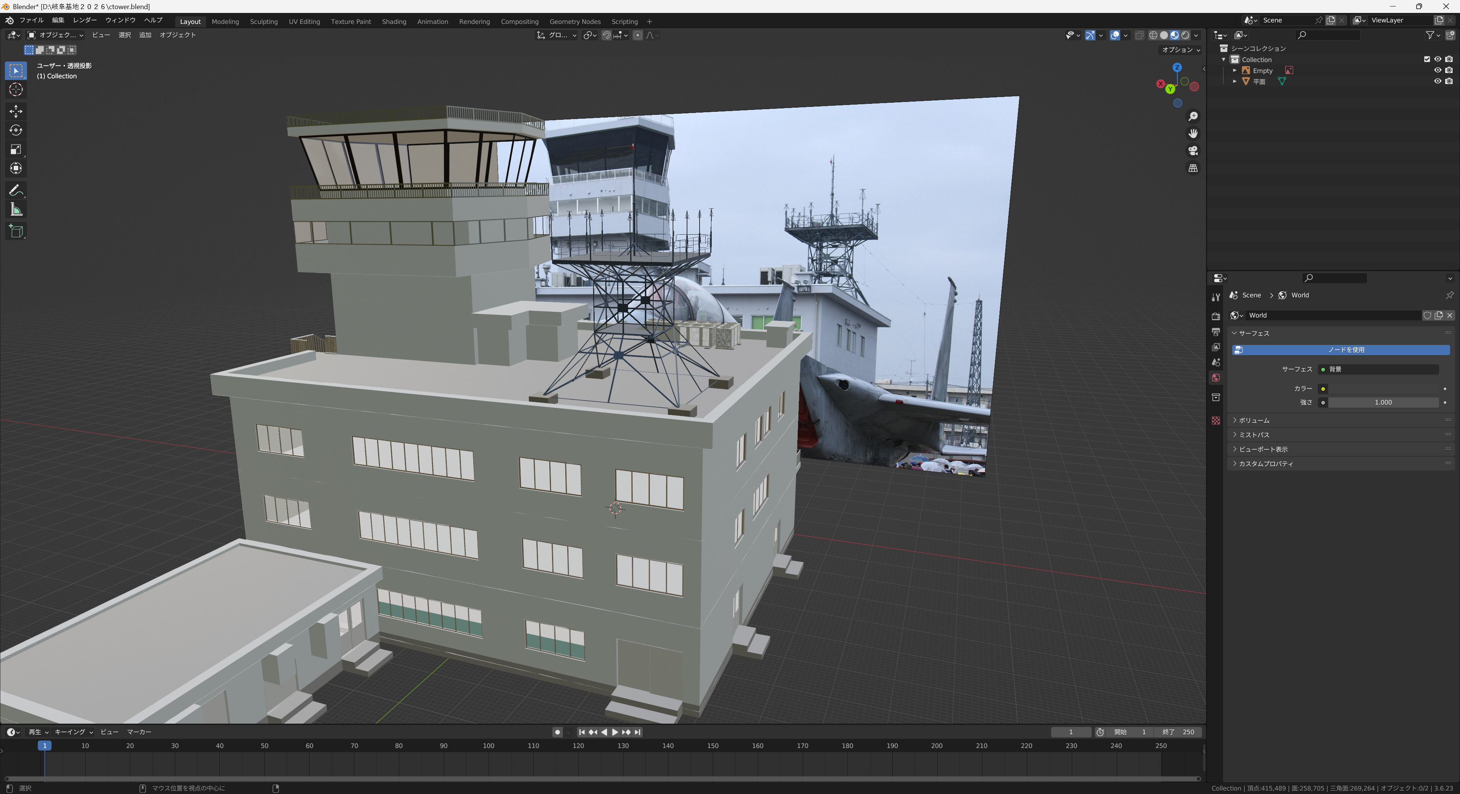The image size is (1460, 794).
Task: Open the キーイング timeline menu
Action: click(x=74, y=732)
